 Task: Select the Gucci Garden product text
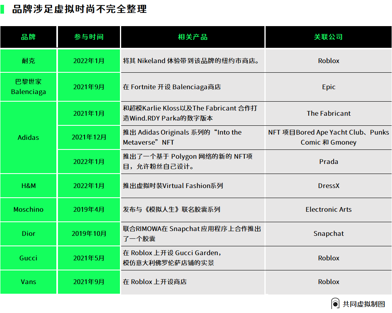pos(172,258)
